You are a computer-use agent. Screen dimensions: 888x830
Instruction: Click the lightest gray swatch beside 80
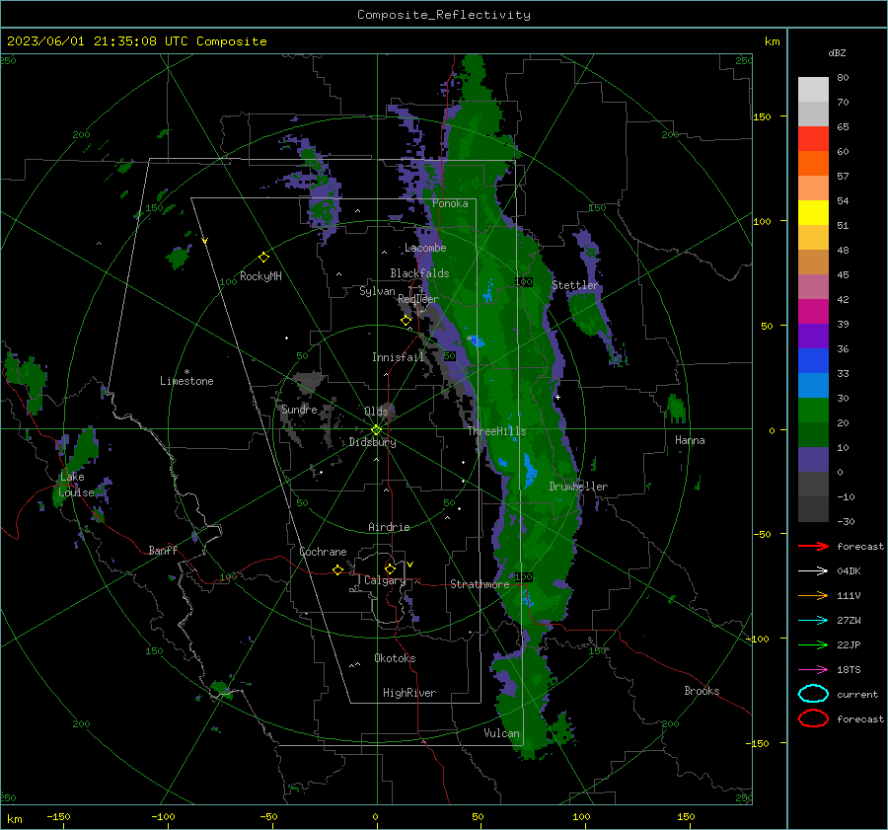coord(813,90)
